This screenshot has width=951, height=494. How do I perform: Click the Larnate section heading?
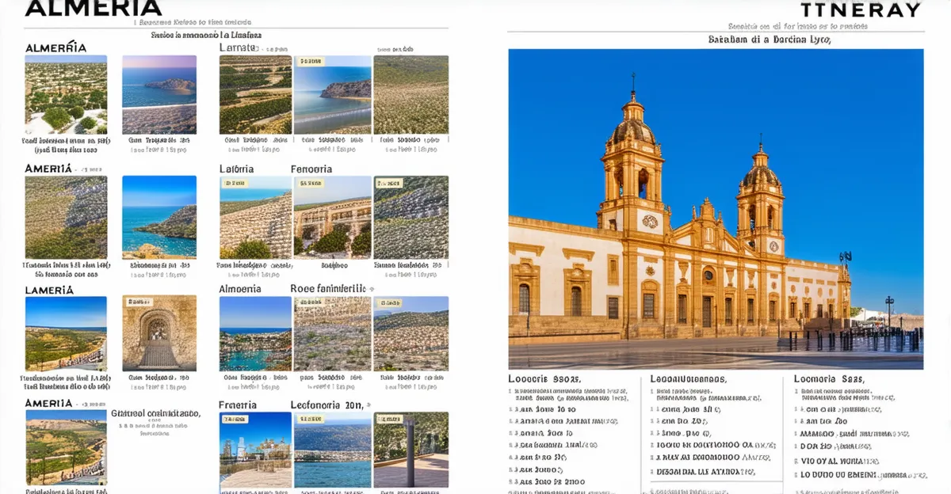[x=239, y=47]
